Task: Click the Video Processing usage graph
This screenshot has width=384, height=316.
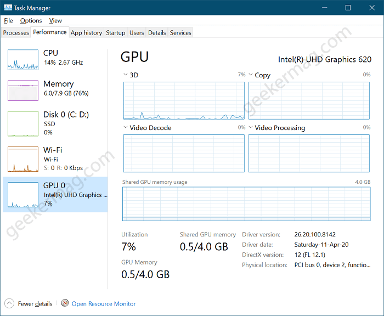Action: pos(309,154)
